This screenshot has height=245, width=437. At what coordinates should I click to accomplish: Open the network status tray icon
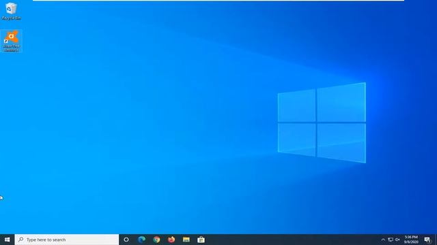point(391,240)
